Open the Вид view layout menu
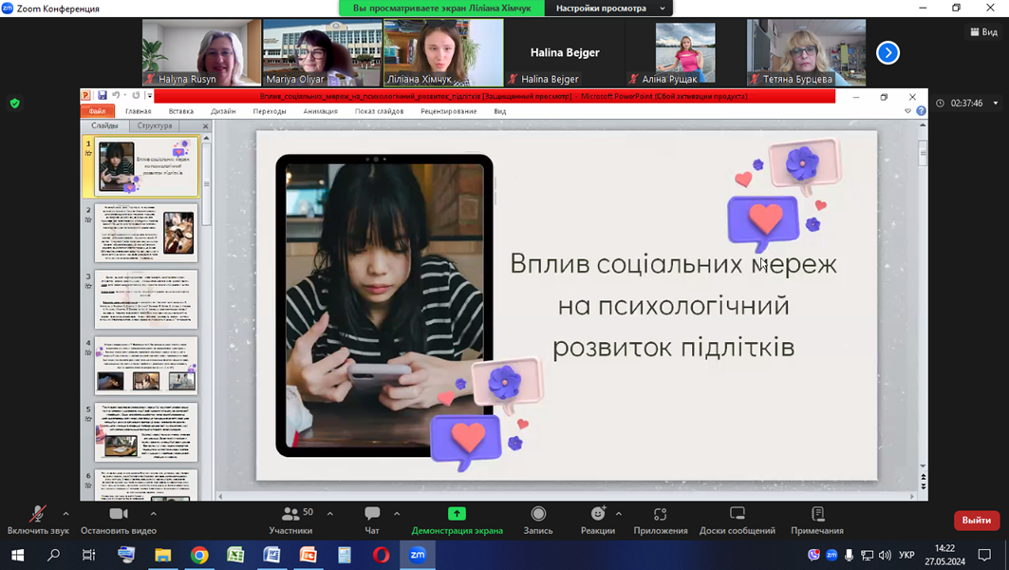1009x570 pixels. coord(983,32)
